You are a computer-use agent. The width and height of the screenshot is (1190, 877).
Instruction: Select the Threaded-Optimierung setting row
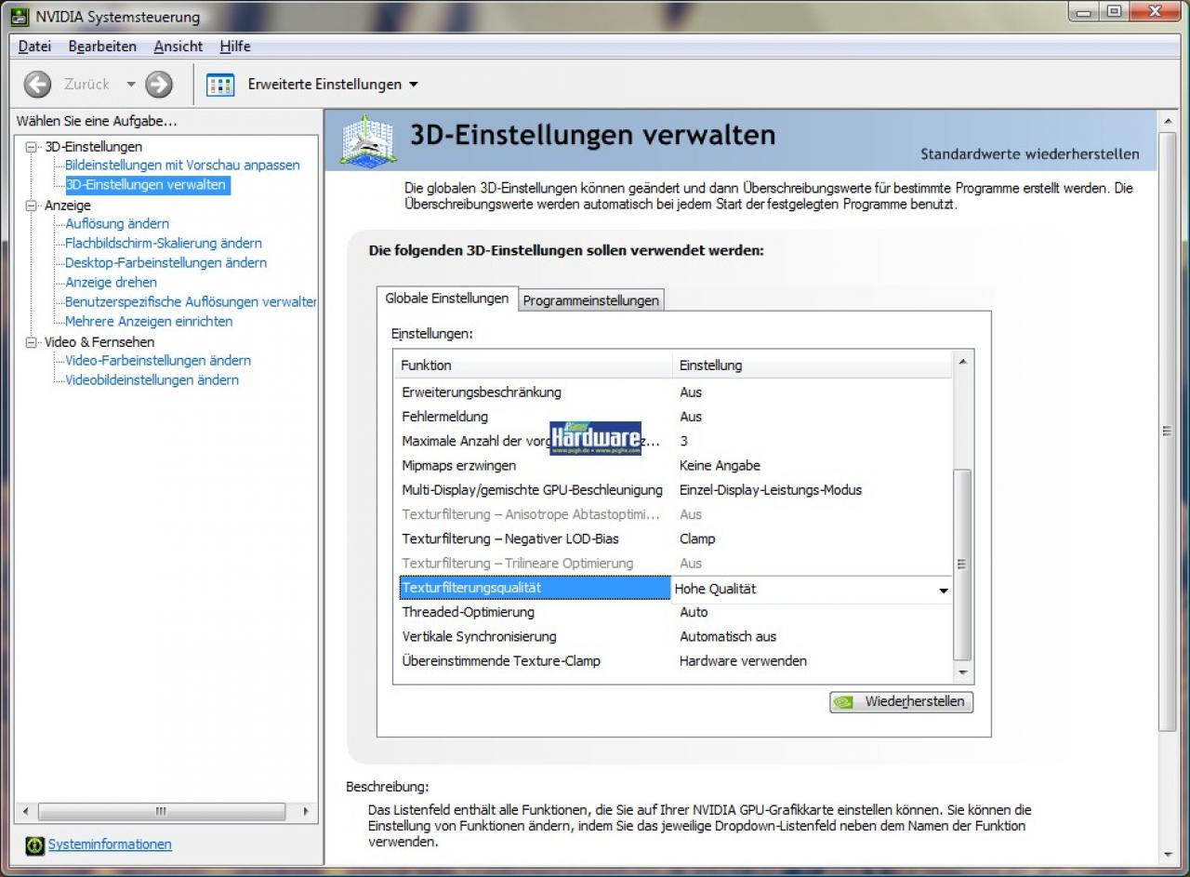coord(674,613)
